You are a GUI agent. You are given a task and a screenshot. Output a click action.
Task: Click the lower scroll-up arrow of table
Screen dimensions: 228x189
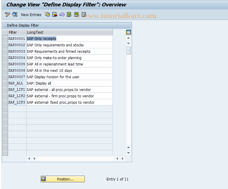pos(128,148)
